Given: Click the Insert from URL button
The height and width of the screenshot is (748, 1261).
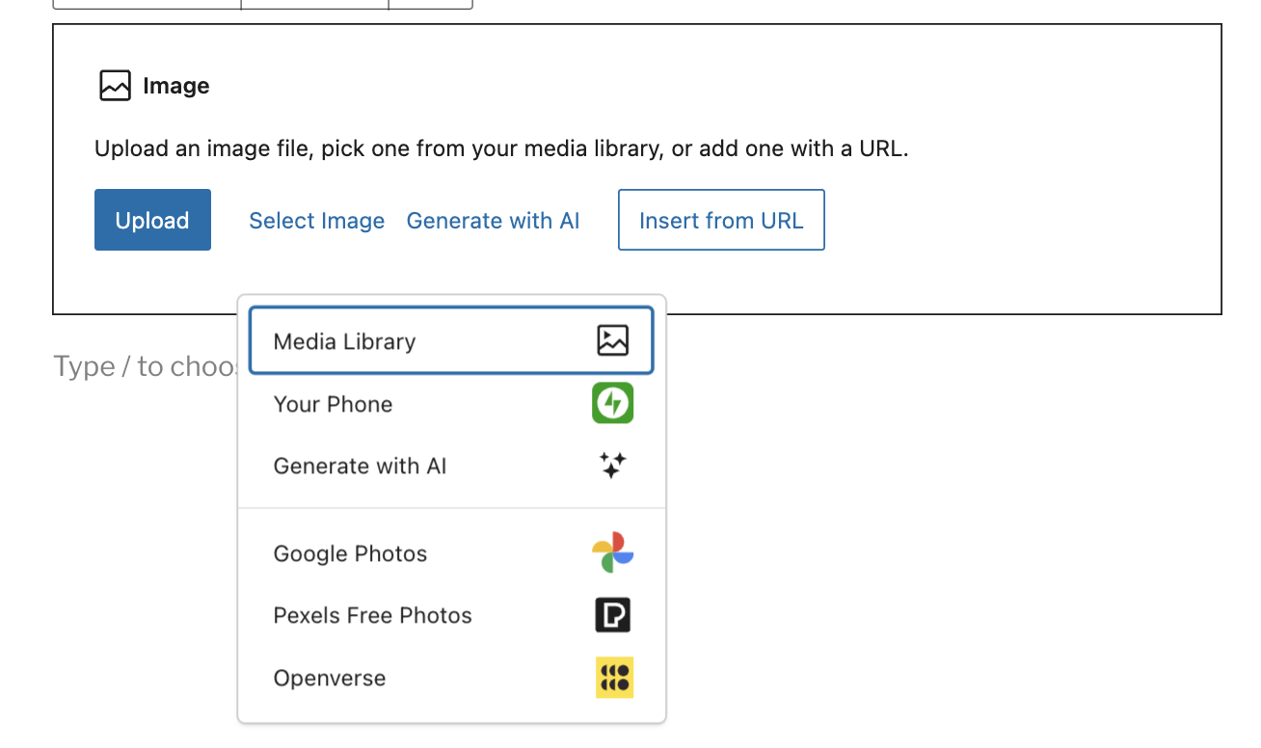Looking at the screenshot, I should [720, 221].
